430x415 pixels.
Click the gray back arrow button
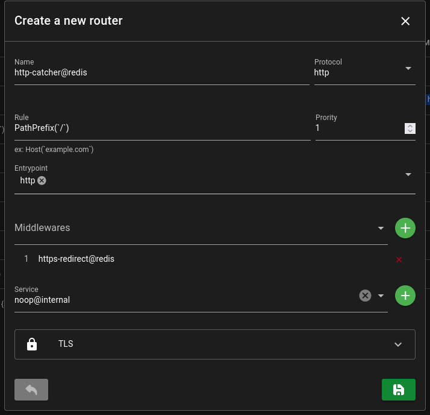31,390
